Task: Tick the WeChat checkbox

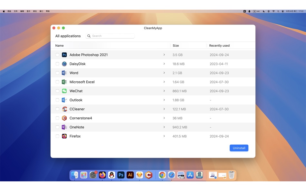Action: click(x=57, y=91)
